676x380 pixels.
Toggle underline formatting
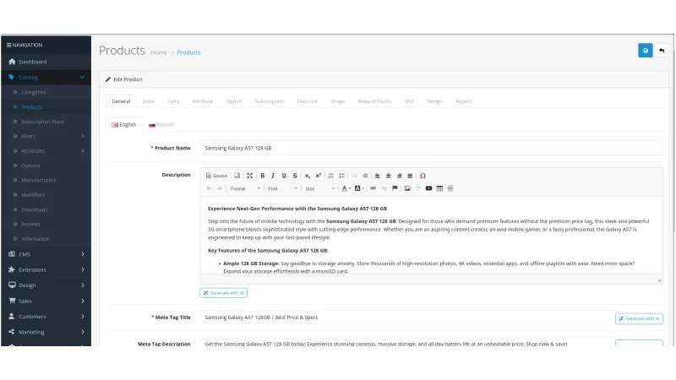click(x=284, y=176)
